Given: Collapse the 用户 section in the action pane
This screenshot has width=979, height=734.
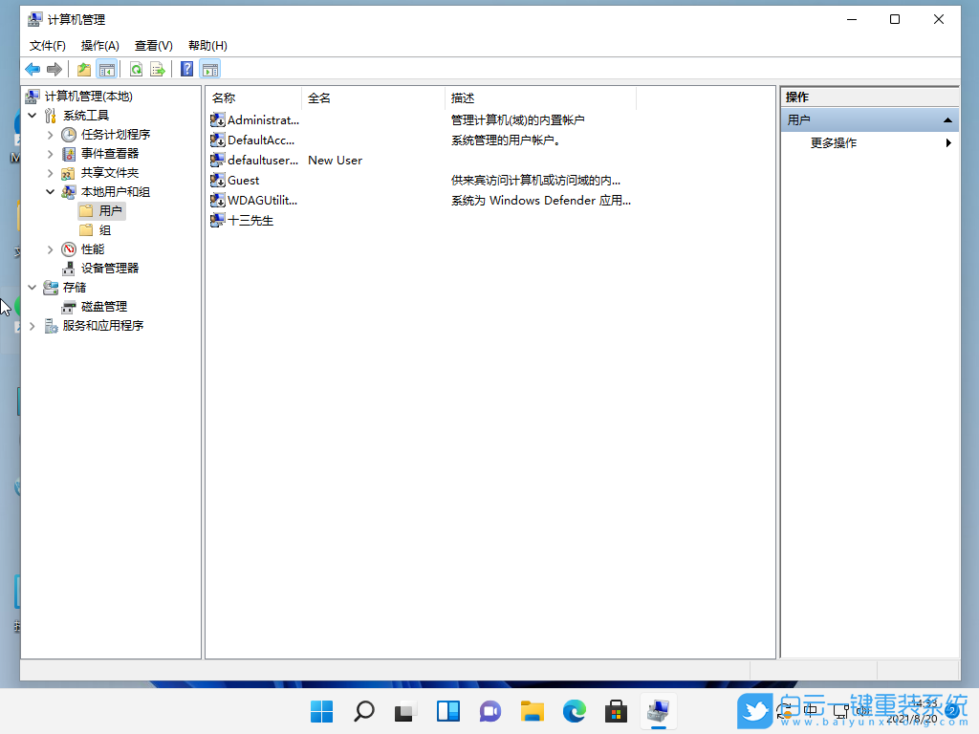Looking at the screenshot, I should click(x=946, y=119).
